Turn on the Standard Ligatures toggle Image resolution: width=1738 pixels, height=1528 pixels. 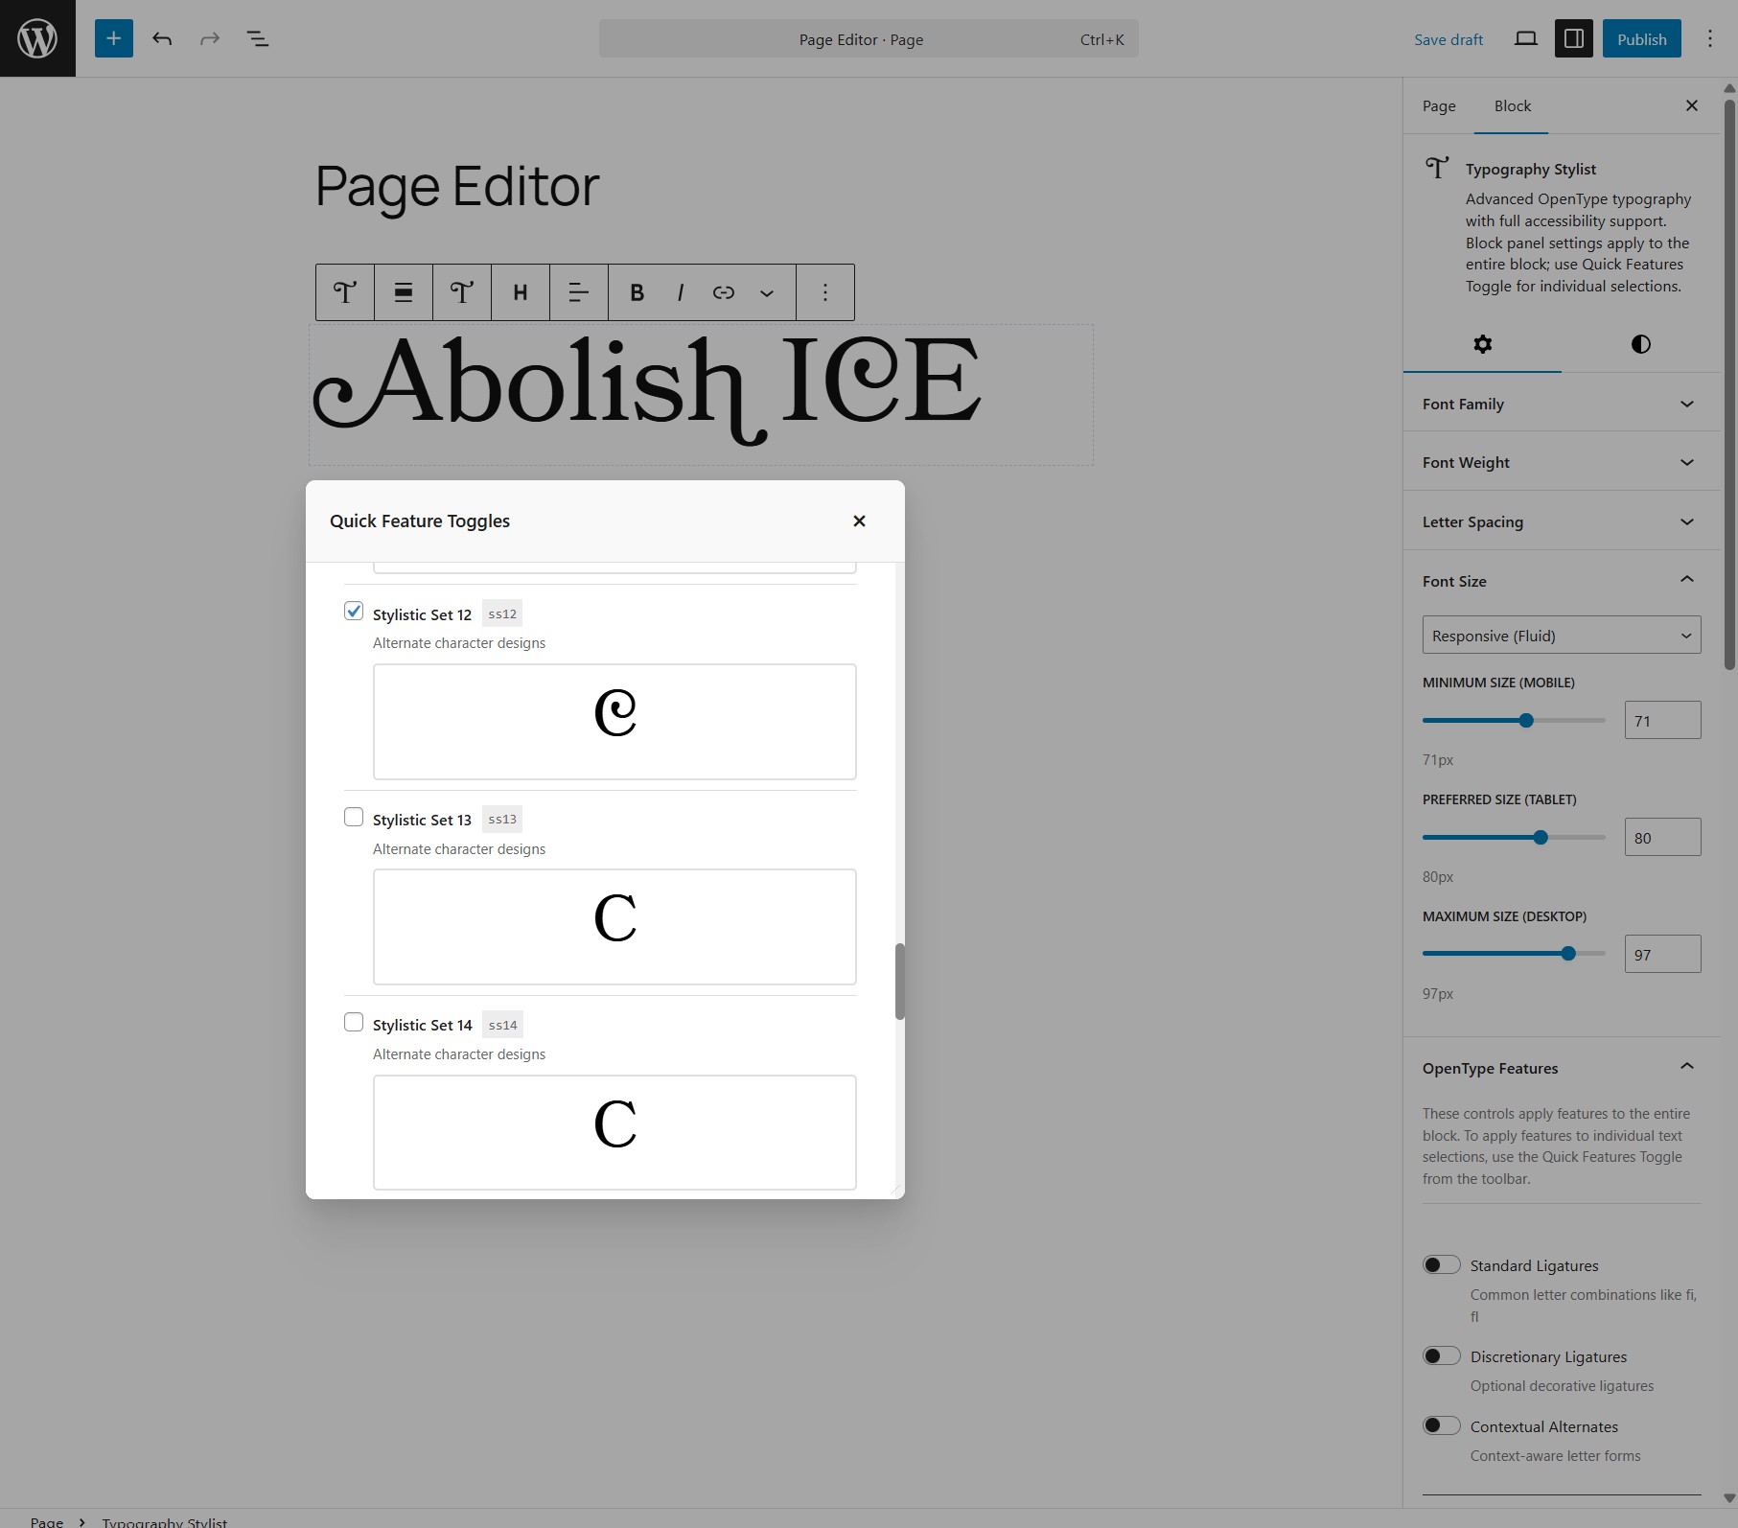(x=1441, y=1264)
